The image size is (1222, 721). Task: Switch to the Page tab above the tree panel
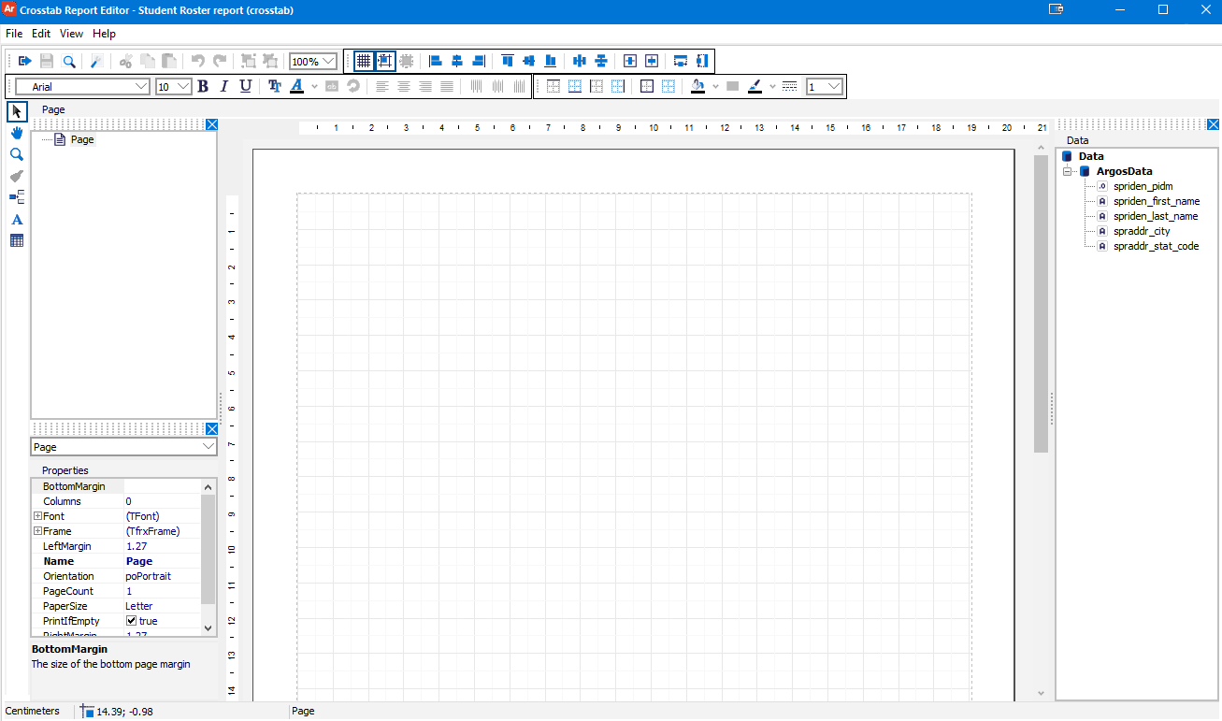coord(53,109)
